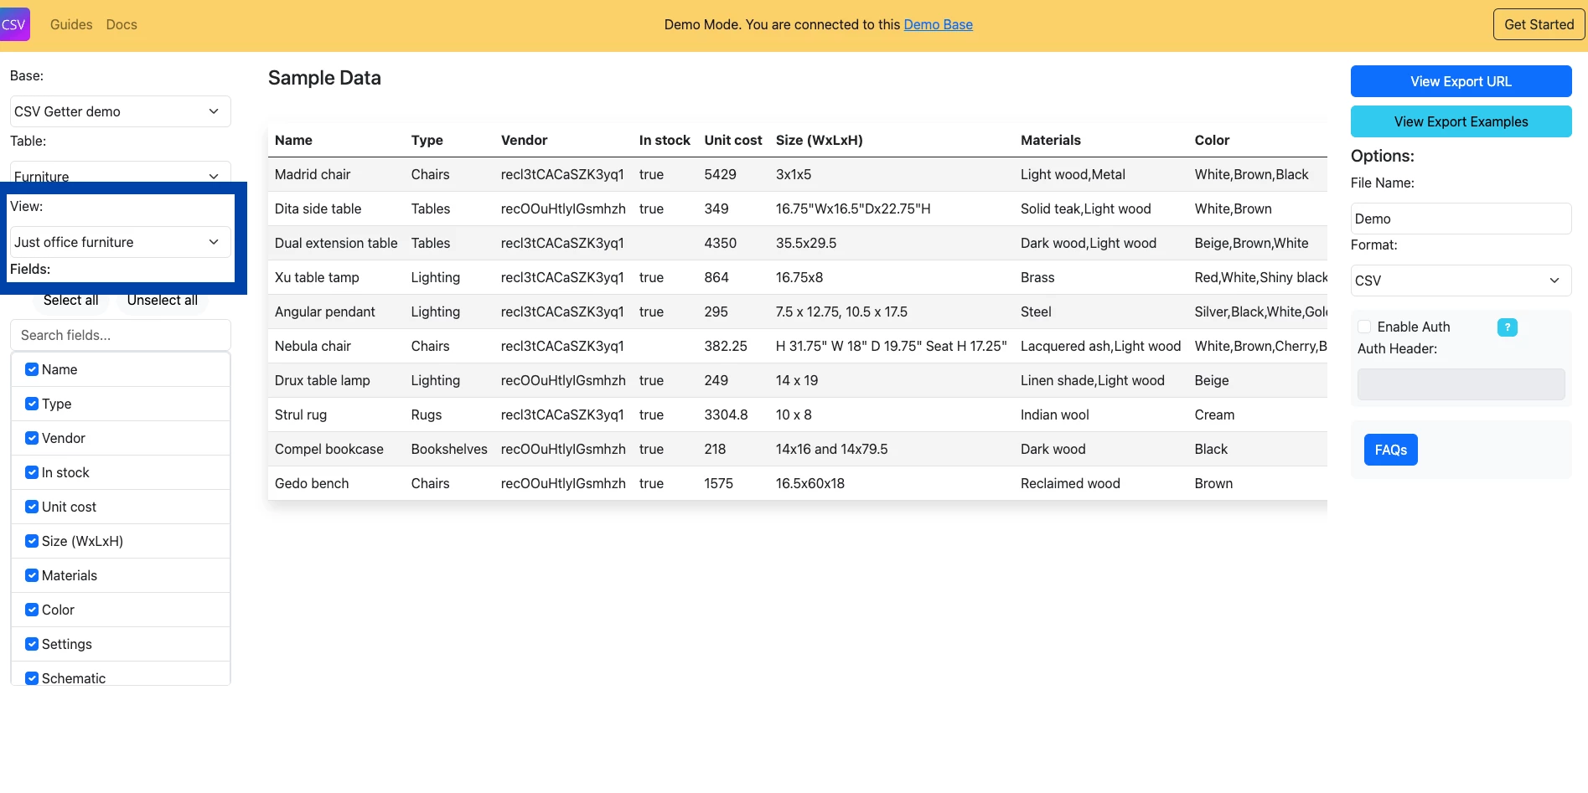Click the View Export URL button
Image resolution: width=1588 pixels, height=793 pixels.
coord(1461,81)
